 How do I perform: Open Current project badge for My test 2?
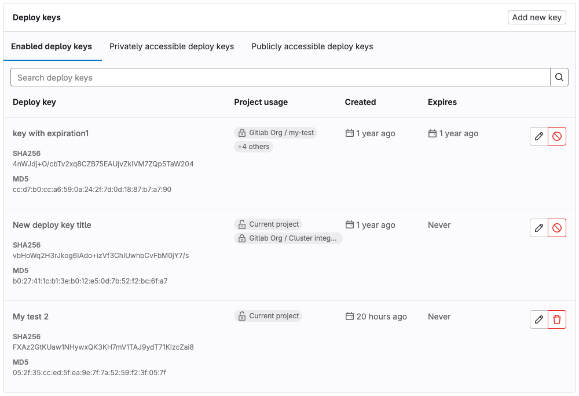point(268,316)
